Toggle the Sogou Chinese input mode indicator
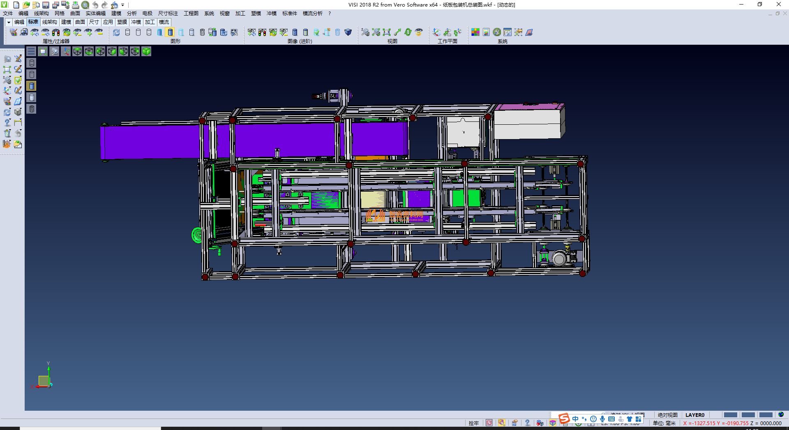This screenshot has height=430, width=789. (575, 419)
